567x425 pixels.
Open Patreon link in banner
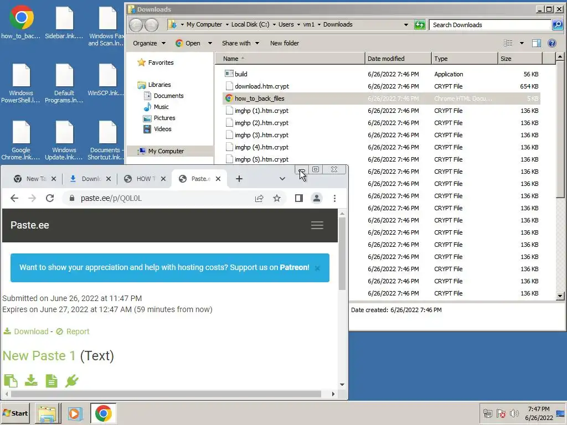click(295, 267)
